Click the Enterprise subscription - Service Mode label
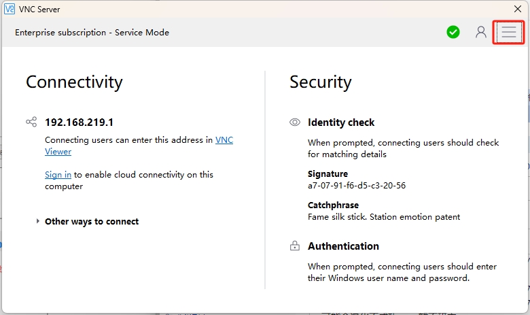530x315 pixels. click(x=92, y=33)
